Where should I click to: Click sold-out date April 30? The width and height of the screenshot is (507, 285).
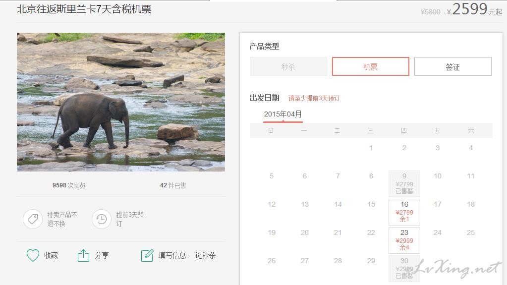(x=404, y=269)
